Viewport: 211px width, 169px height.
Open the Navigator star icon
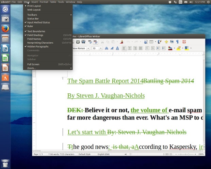[x=166, y=42]
